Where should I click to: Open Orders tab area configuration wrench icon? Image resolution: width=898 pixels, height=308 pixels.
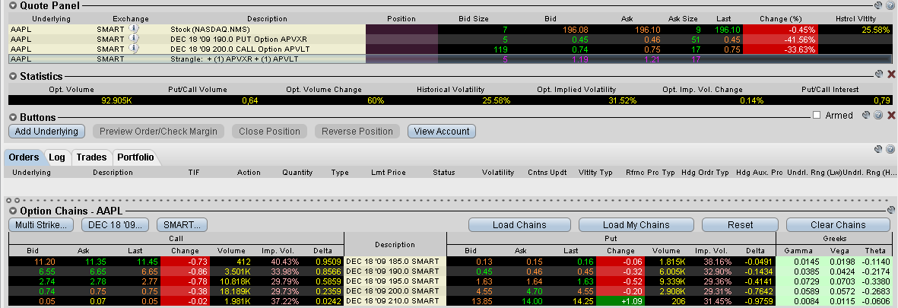point(878,149)
